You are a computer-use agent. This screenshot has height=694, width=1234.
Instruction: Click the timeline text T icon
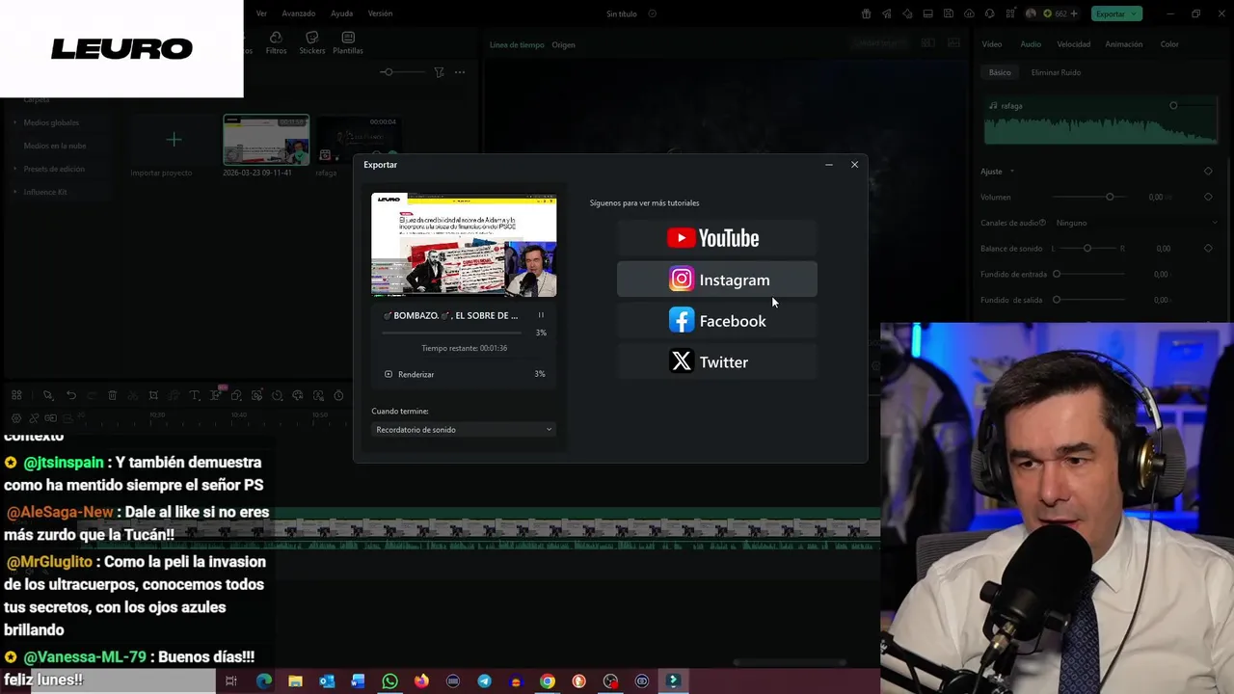pos(194,395)
